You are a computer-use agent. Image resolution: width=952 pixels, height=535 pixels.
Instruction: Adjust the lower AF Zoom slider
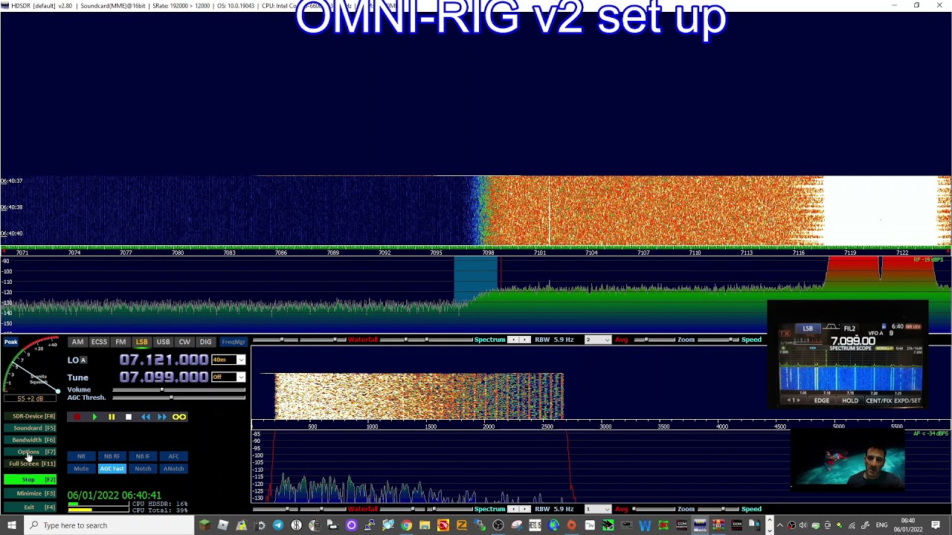click(x=655, y=509)
